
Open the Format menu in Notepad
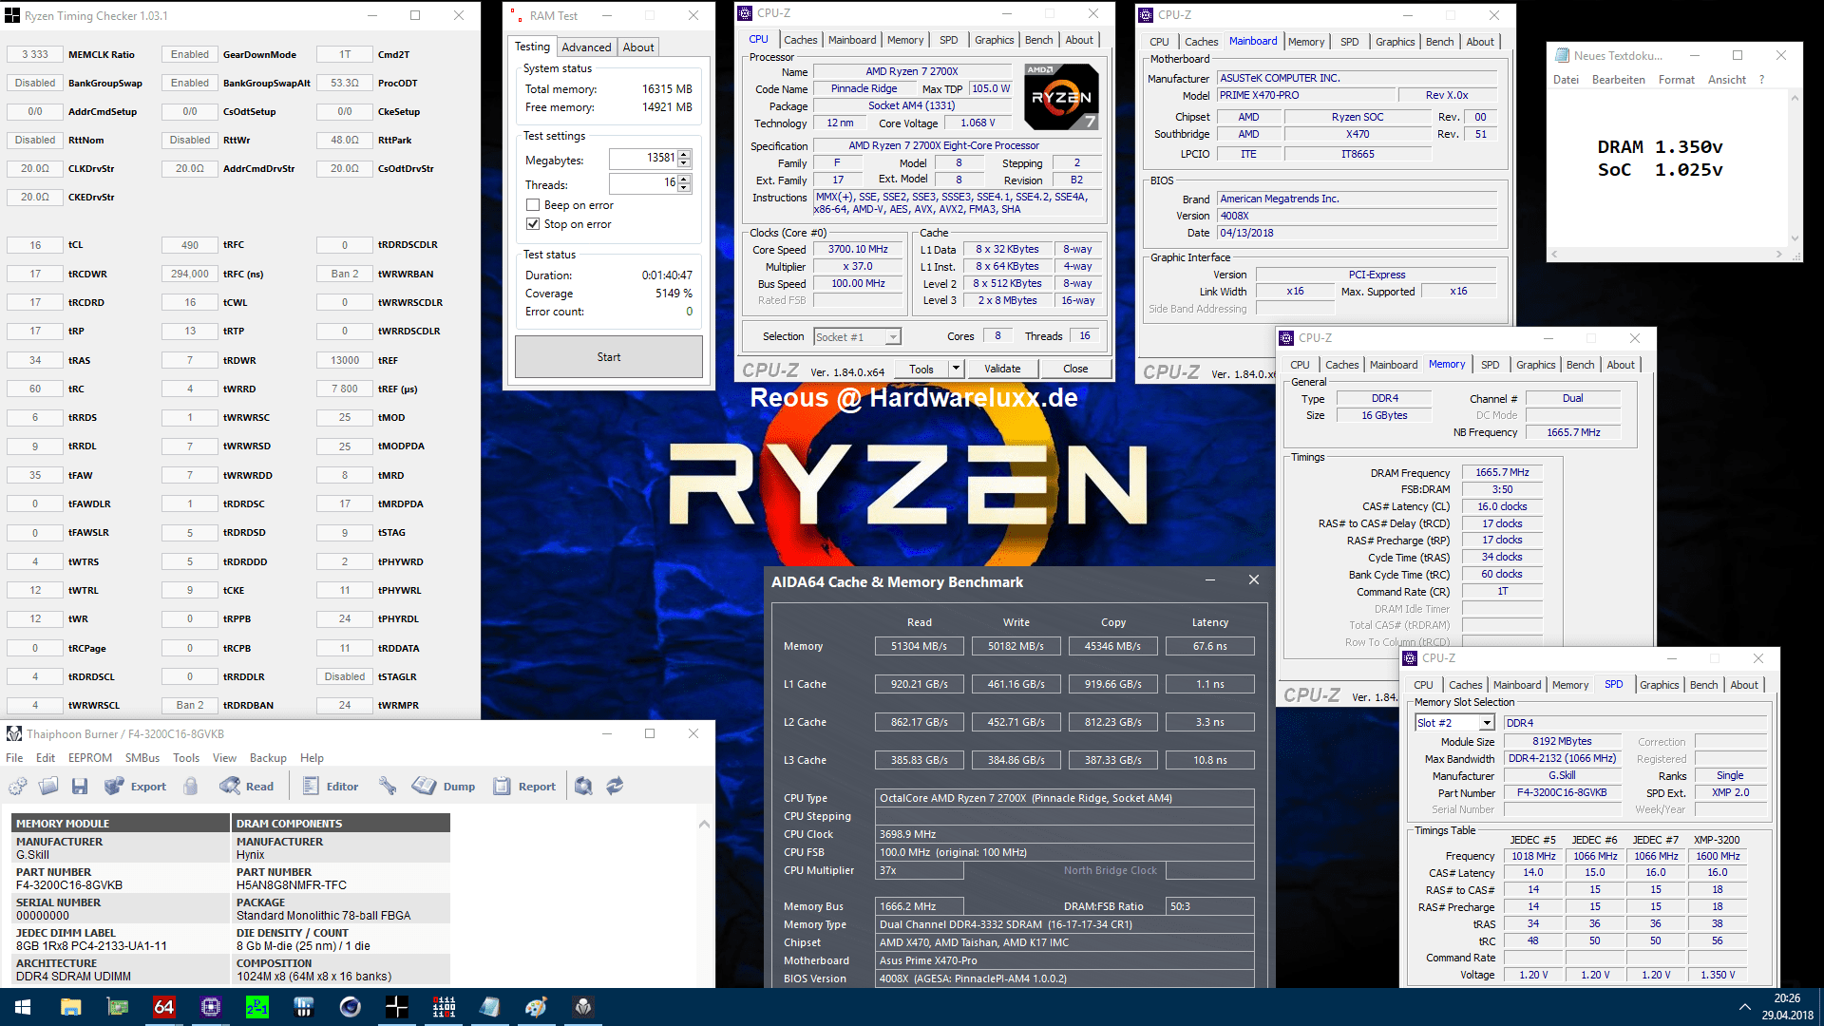click(x=1676, y=80)
